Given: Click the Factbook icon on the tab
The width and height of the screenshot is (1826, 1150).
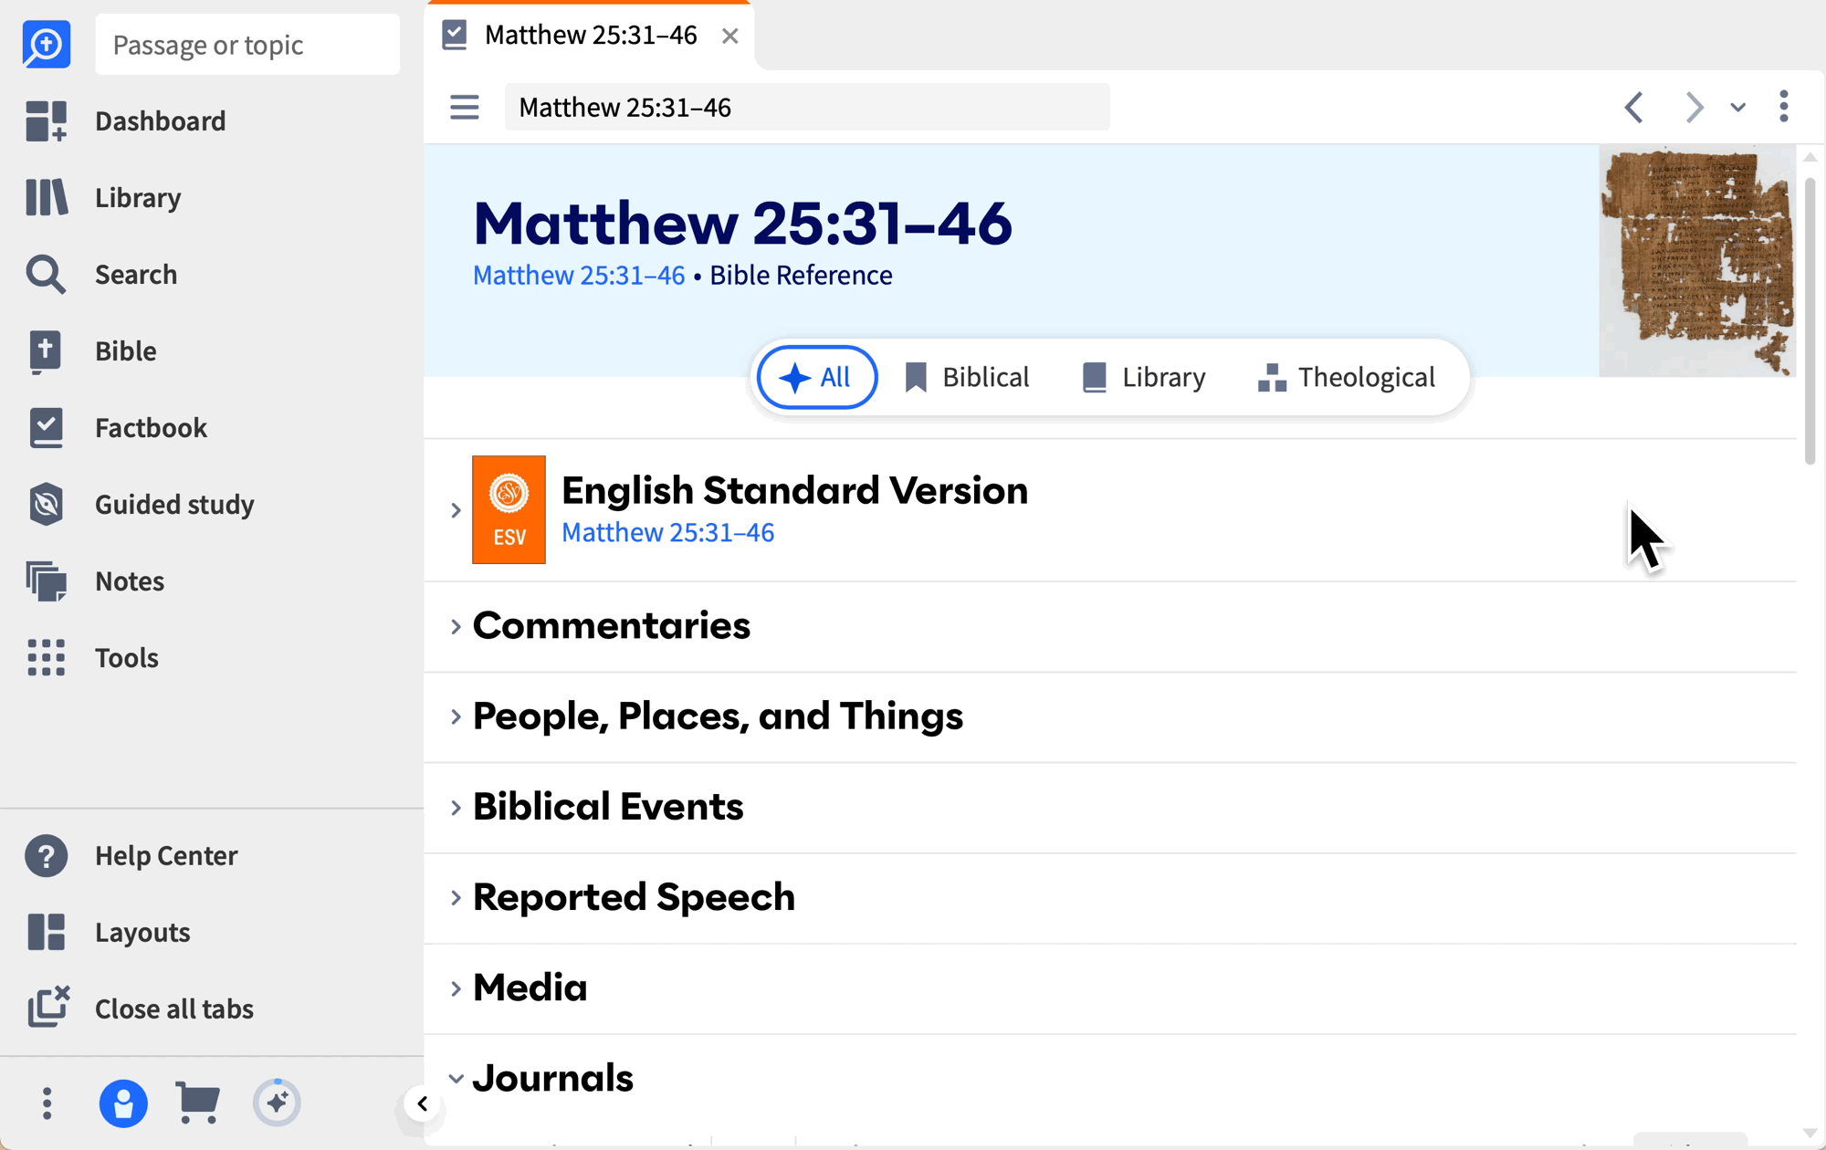Looking at the screenshot, I should coord(455,35).
